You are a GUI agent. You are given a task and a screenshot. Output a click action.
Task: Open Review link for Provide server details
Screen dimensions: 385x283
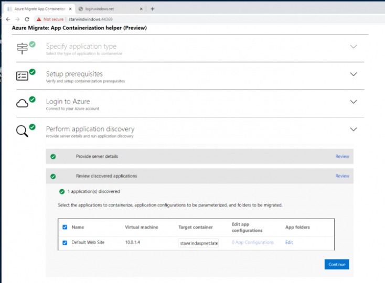pyautogui.click(x=343, y=156)
